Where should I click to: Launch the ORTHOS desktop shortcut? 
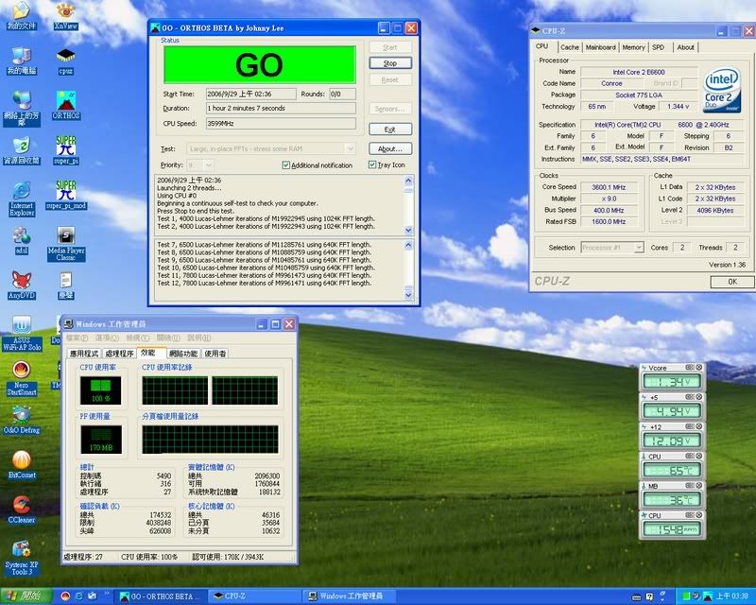point(65,106)
